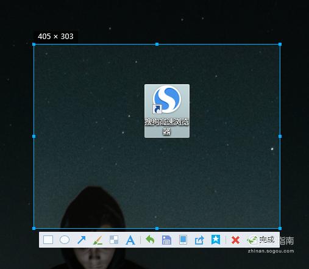Image resolution: width=309 pixels, height=269 pixels.
Task: Click the left-middle selection handle
Action: [34, 136]
